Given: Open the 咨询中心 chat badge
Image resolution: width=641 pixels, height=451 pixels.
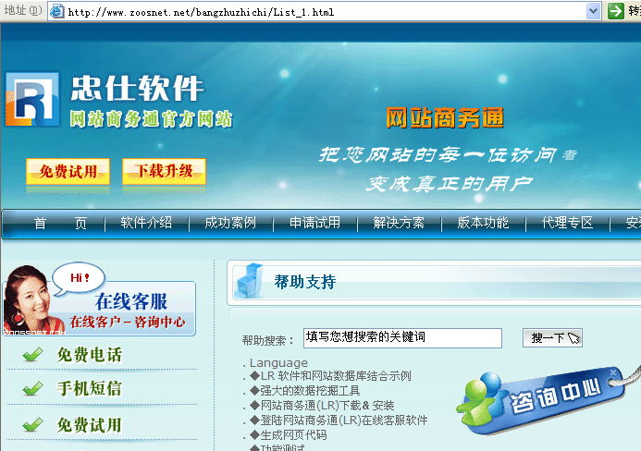Looking at the screenshot, I should 546,400.
